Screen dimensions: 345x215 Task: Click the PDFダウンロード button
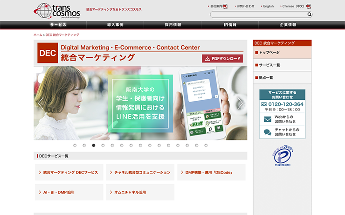222,59
